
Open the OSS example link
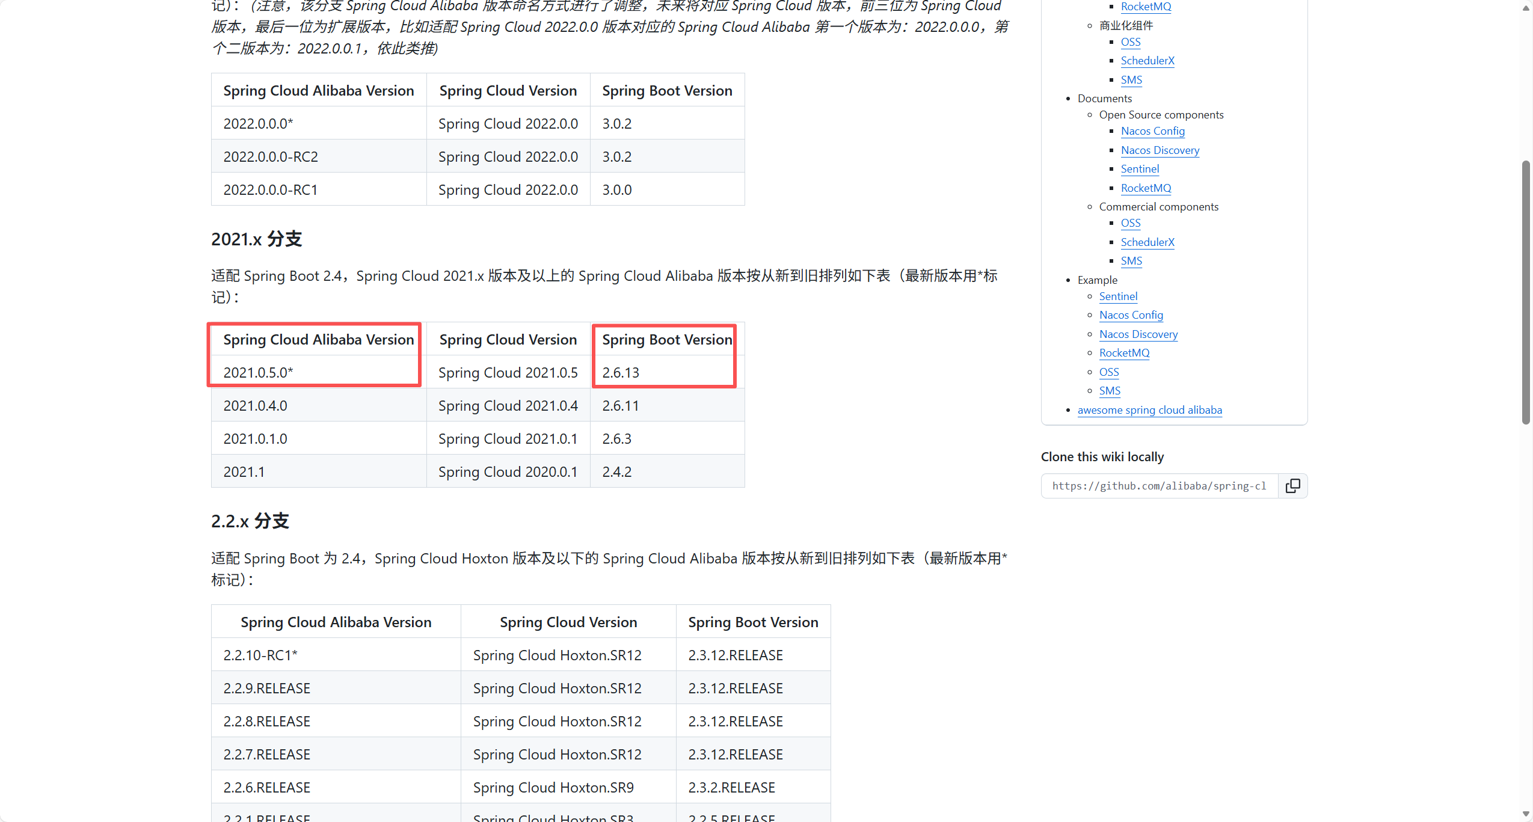(x=1108, y=372)
